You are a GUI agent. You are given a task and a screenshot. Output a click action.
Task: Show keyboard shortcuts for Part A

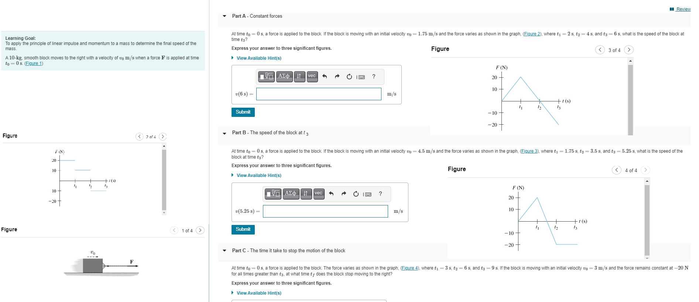pos(361,77)
